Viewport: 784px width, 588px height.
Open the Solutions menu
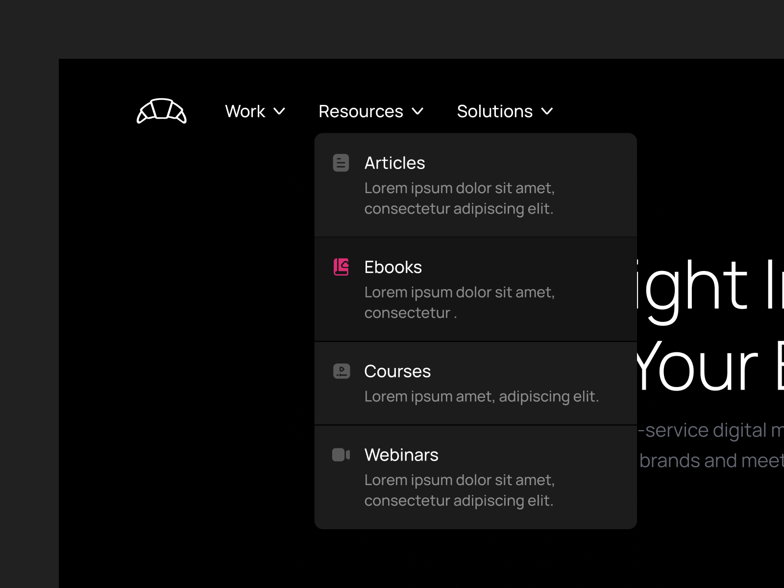click(494, 112)
